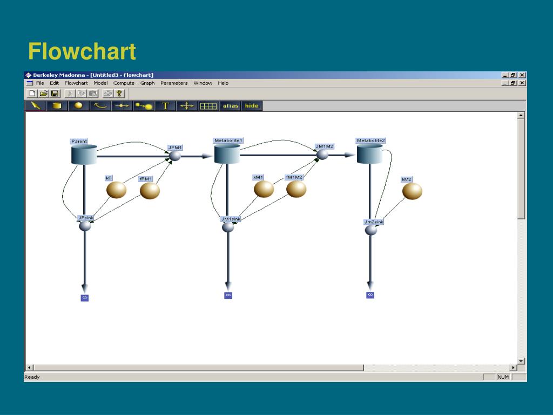Click the Jm2sink flow valve sphere

click(370, 230)
